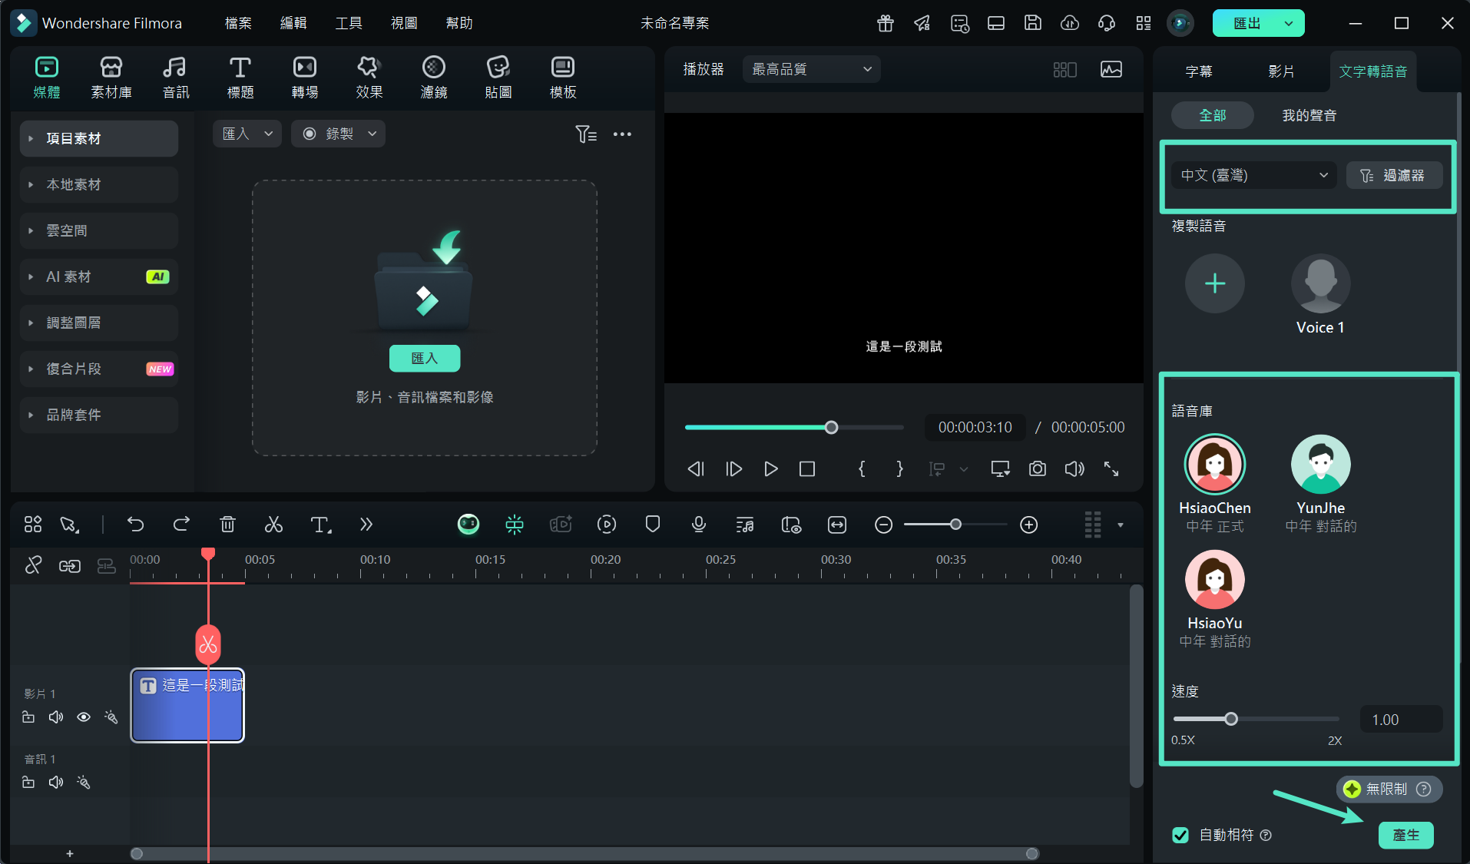
Task: Open the 檔案 menu
Action: click(x=238, y=23)
